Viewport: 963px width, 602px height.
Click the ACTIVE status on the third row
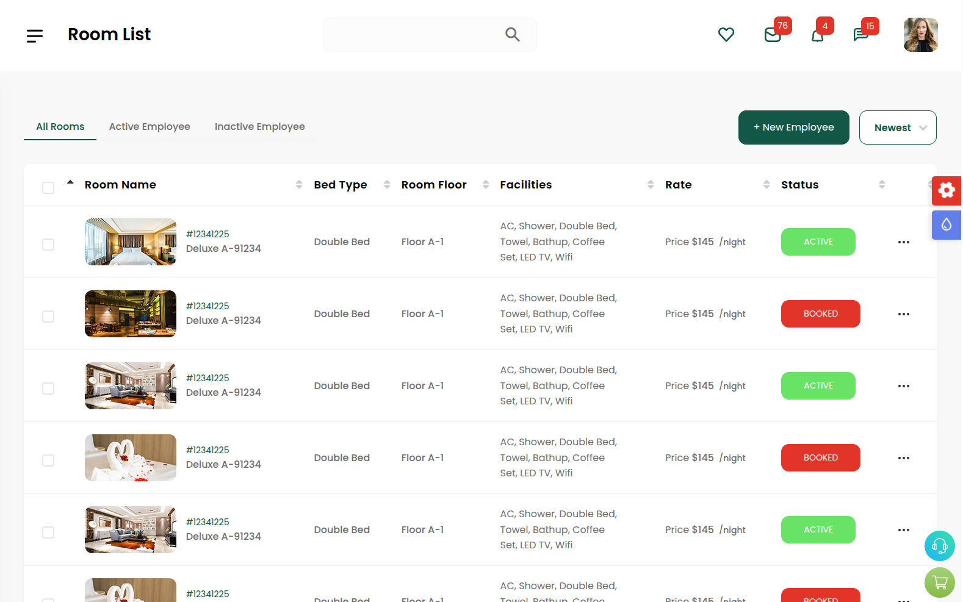(818, 386)
